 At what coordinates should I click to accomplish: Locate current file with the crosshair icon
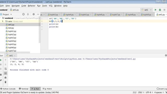[23, 14]
